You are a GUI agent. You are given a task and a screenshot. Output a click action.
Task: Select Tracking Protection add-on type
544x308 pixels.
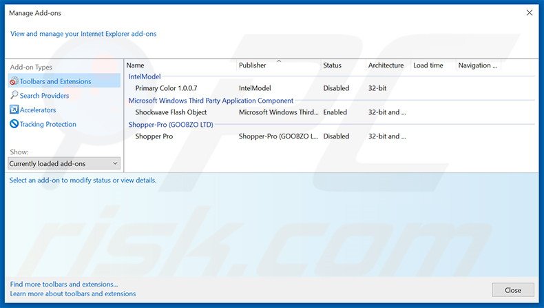pos(48,124)
